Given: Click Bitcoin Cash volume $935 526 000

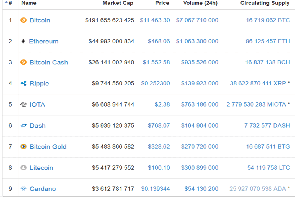Looking at the screenshot, I should [200, 62].
